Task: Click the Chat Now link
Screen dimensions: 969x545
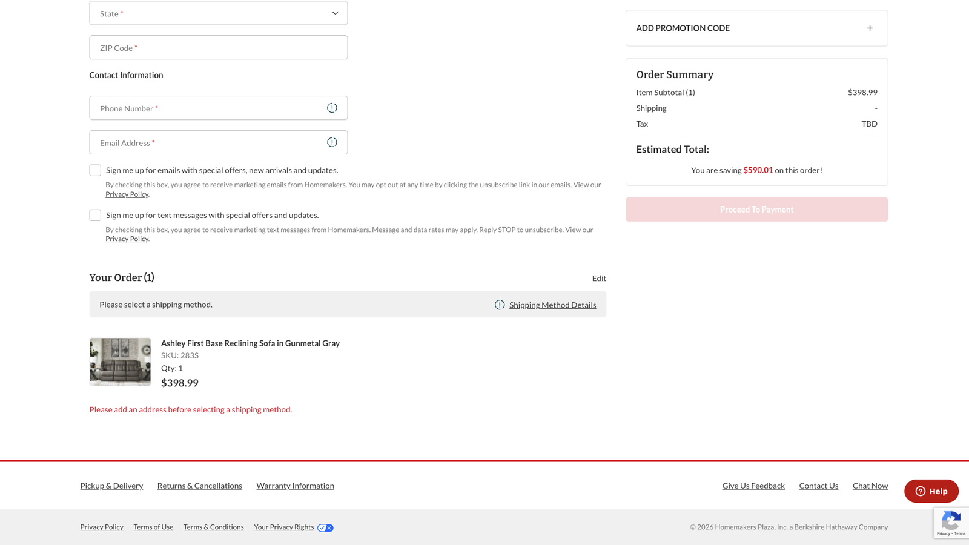Action: pos(870,486)
